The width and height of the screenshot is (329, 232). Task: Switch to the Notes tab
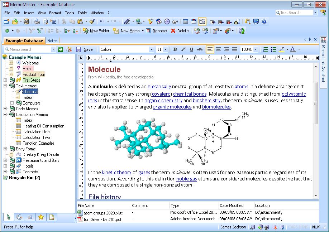click(x=52, y=41)
